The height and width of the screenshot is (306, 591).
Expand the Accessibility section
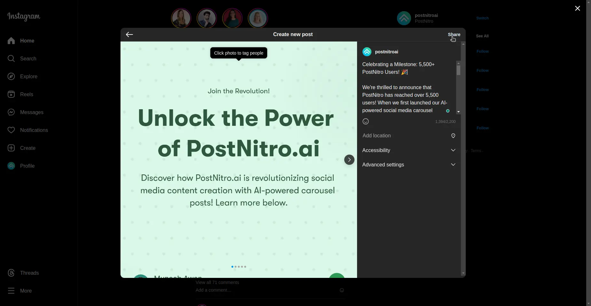coord(408,150)
